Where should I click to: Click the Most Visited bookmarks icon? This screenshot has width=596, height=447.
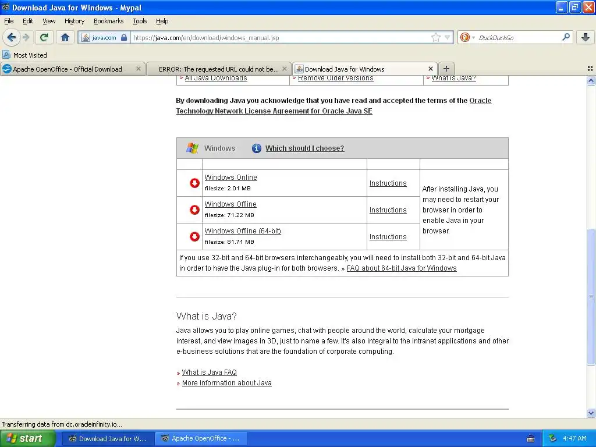[x=6, y=55]
